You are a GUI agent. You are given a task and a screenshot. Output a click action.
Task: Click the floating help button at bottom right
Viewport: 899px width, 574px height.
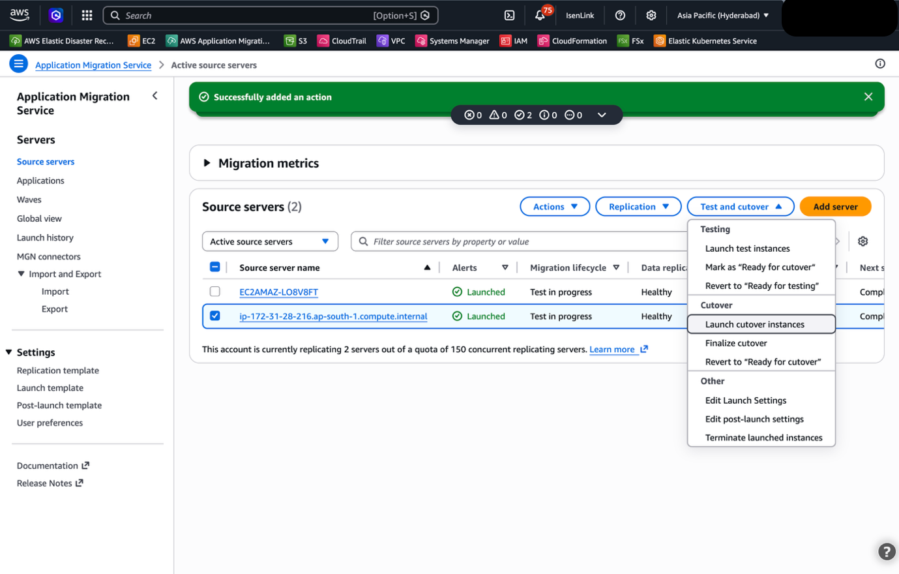887,551
